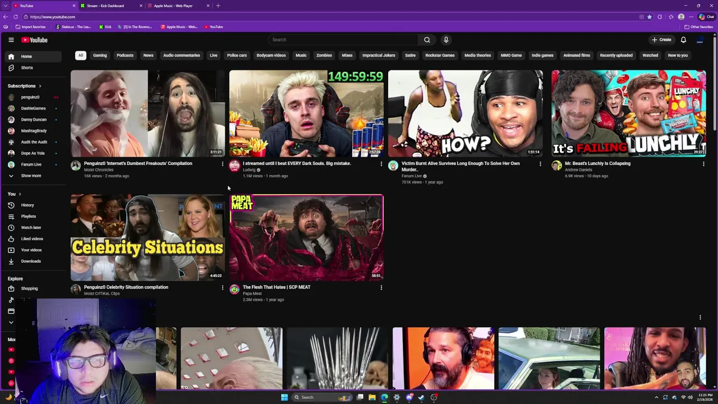Screen dimensions: 718x404
Task: Close the Apple Music browser tab
Action: [208, 6]
